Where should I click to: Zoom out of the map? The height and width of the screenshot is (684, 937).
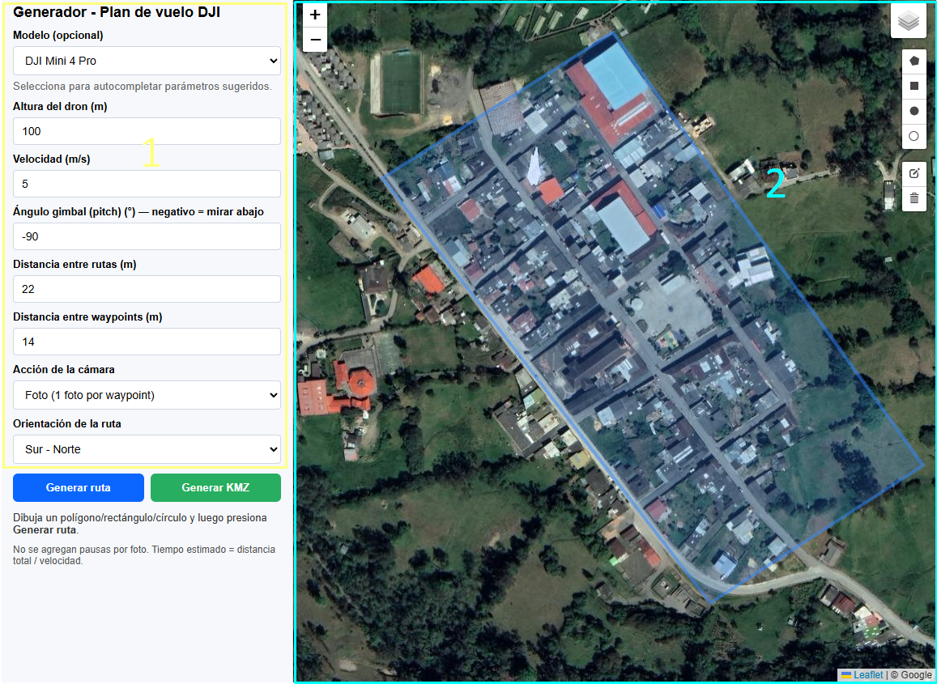(315, 40)
